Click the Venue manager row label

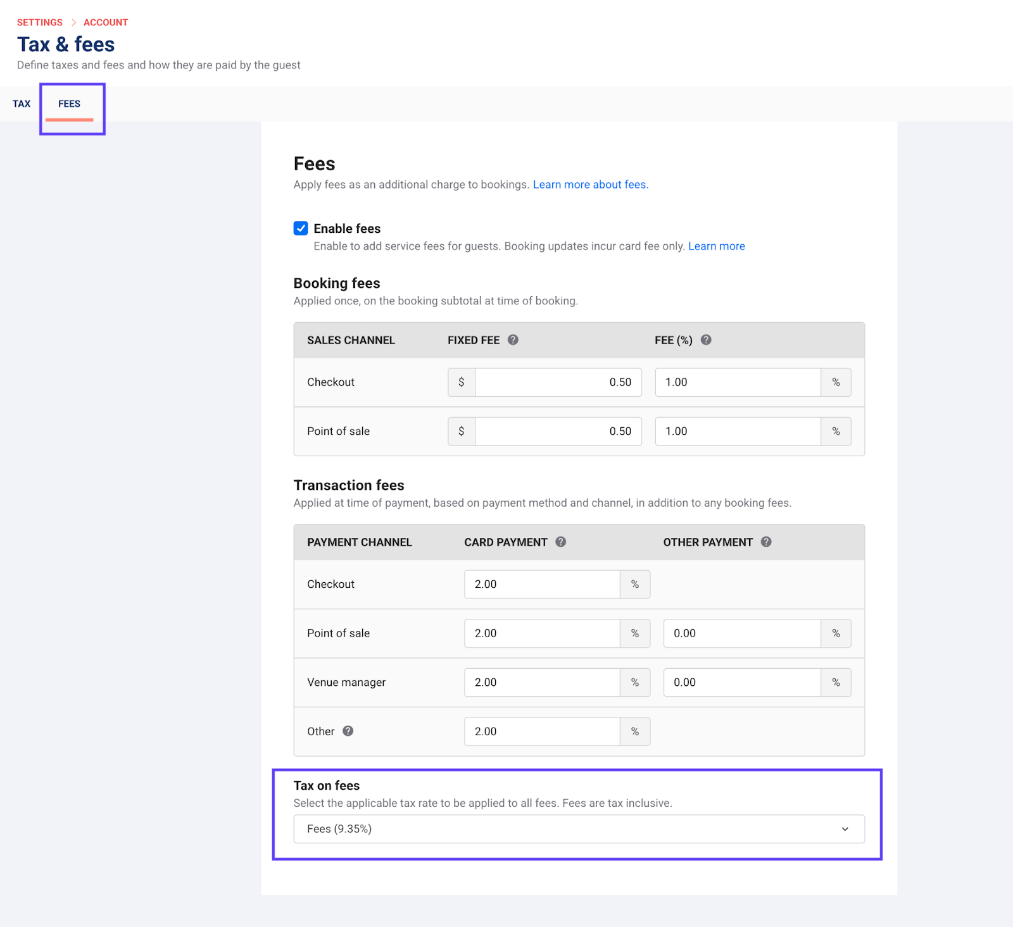pos(346,682)
